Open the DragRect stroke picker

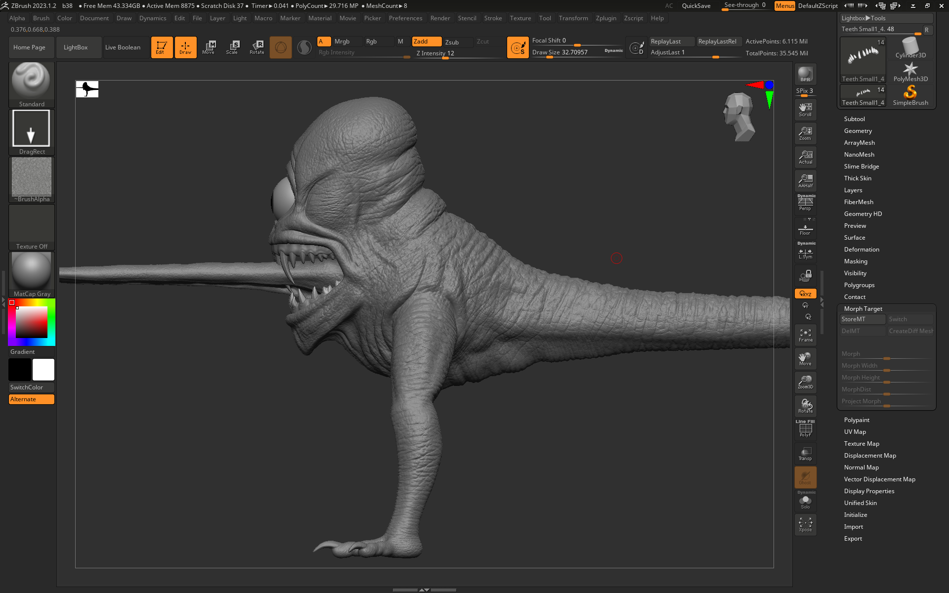[32, 132]
